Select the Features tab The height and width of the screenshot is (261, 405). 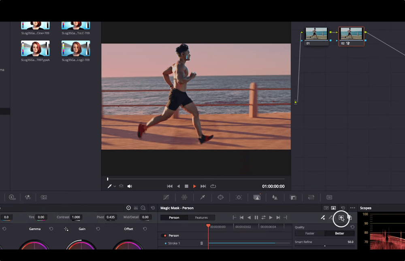point(201,218)
